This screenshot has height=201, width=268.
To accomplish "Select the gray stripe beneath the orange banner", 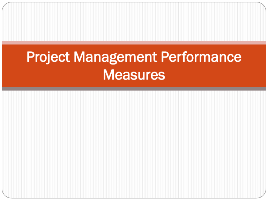I will [134, 89].
